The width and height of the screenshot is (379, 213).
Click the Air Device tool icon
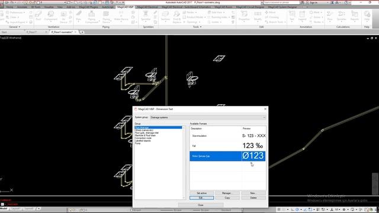[x=63, y=17]
